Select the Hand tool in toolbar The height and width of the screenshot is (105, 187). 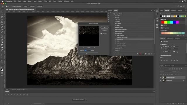pyautogui.click(x=2, y=60)
